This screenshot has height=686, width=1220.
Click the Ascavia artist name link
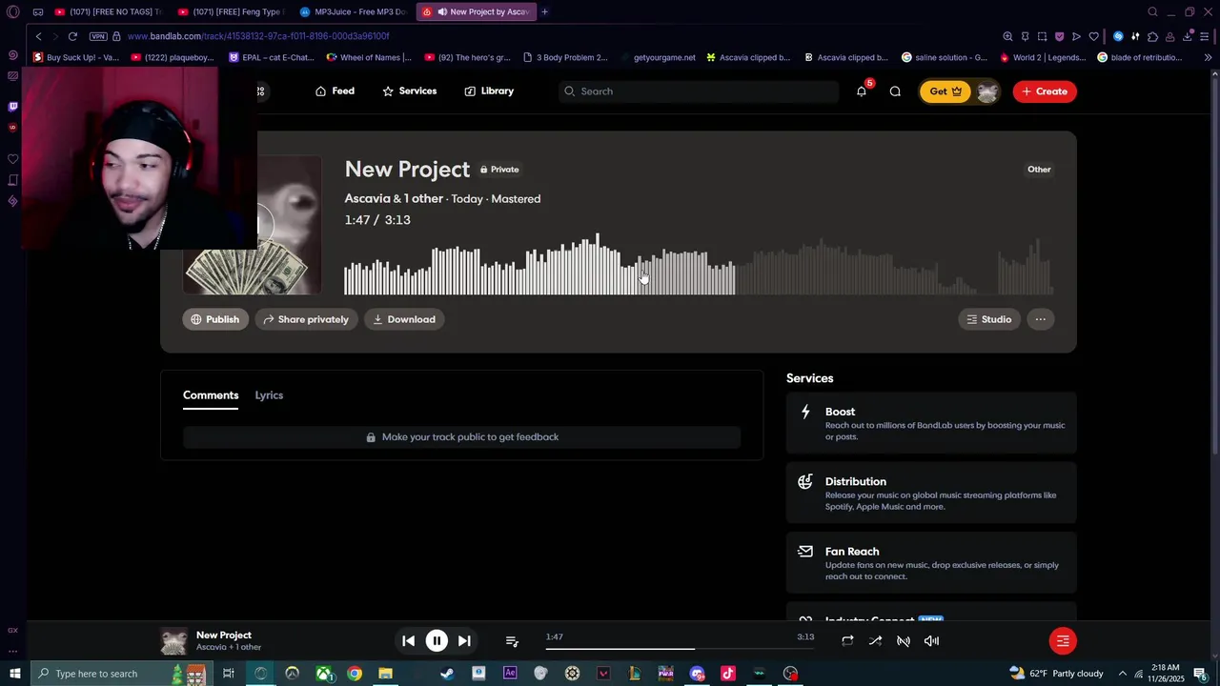point(367,198)
